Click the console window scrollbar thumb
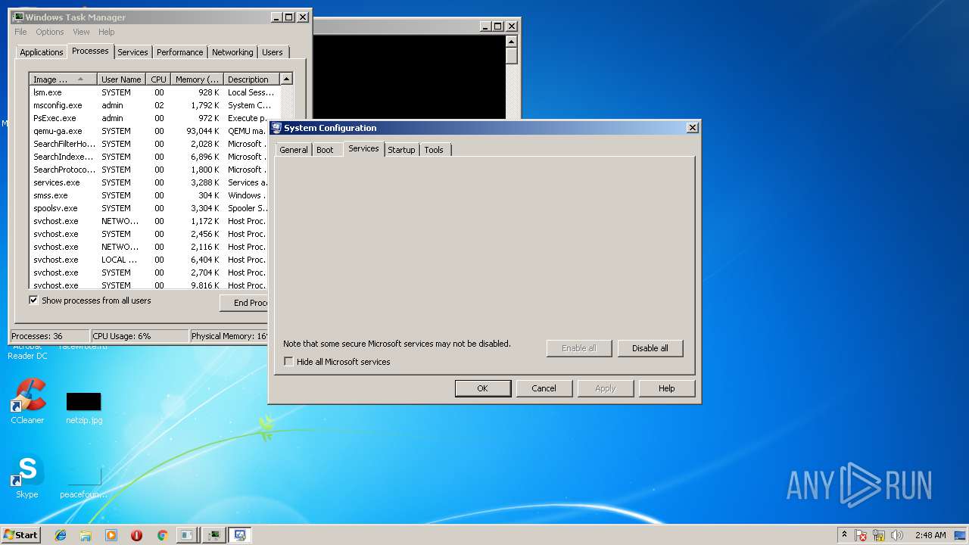The width and height of the screenshot is (969, 545). [x=512, y=56]
